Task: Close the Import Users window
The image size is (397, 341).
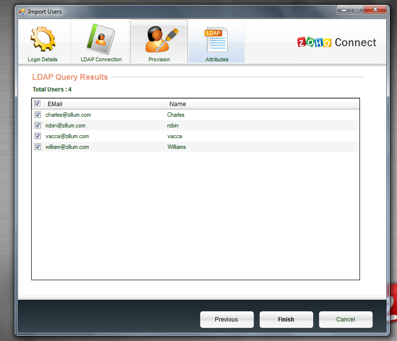Action: [375, 10]
